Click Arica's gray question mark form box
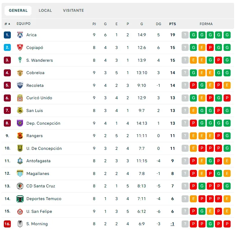Image resolution: width=236 pixels, height=230 pixels. pyautogui.click(x=185, y=35)
